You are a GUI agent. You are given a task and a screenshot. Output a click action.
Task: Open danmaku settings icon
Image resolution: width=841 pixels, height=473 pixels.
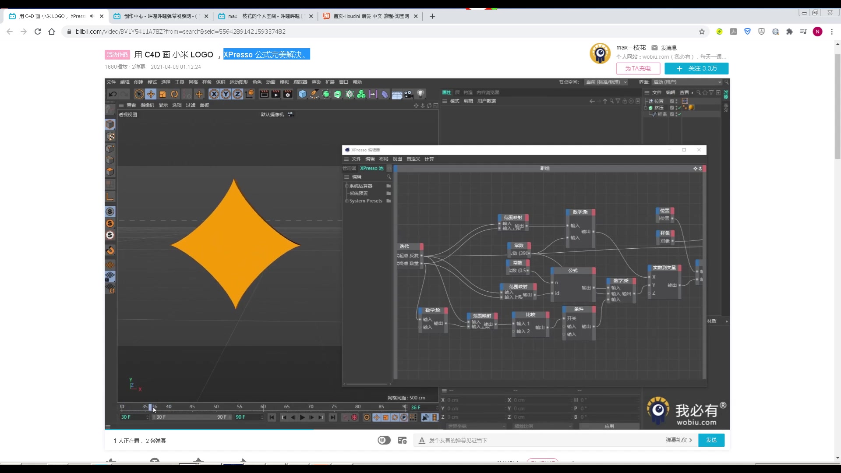(x=402, y=440)
